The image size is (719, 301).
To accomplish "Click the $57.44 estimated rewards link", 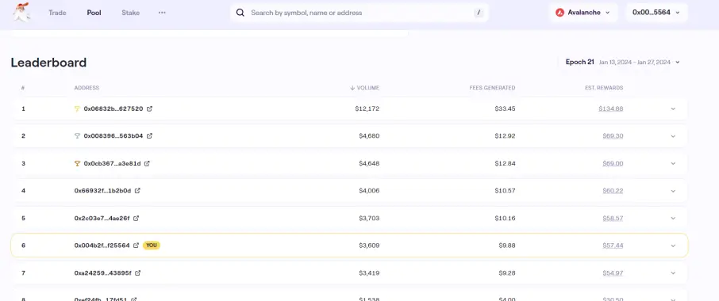I will coord(613,246).
